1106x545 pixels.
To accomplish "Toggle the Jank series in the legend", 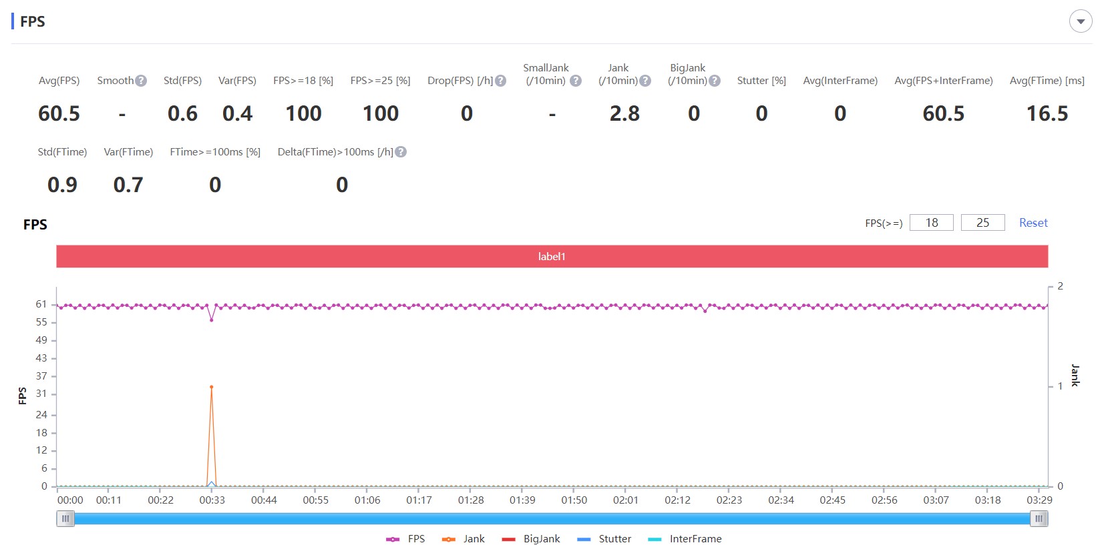I will pos(463,539).
